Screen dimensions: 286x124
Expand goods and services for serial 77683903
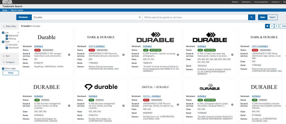point(123,55)
